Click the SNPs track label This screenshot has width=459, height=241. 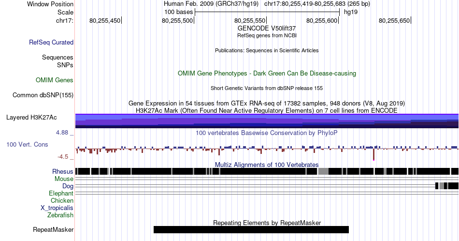click(65, 65)
